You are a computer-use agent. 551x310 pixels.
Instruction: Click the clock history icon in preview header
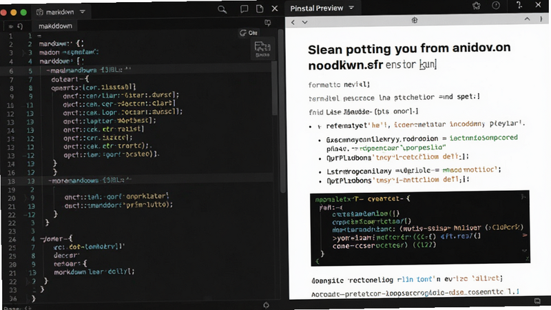tap(496, 6)
